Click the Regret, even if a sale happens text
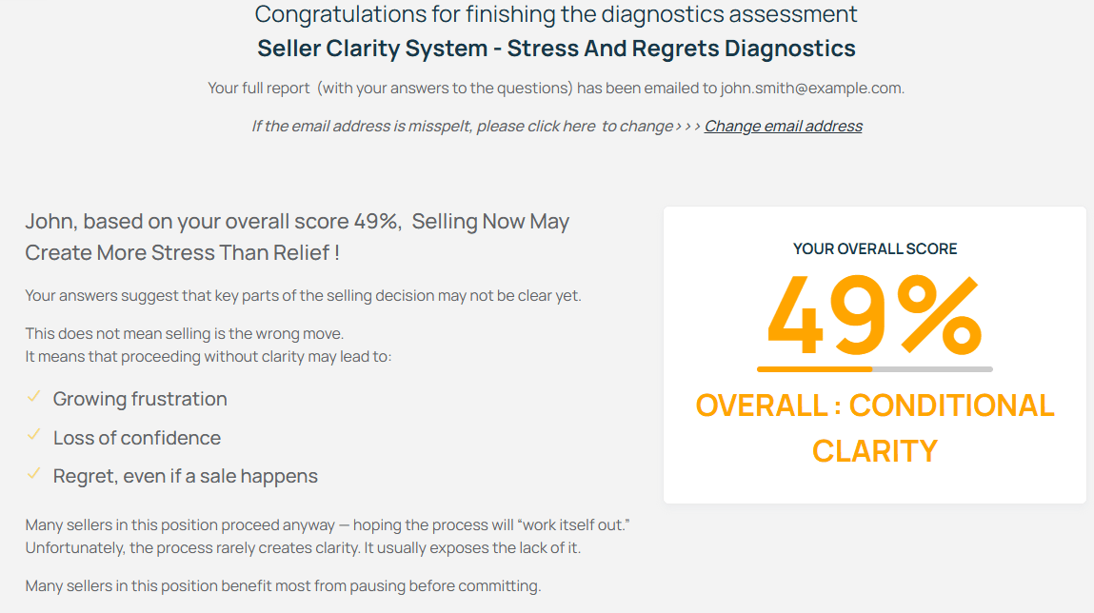1094x613 pixels. (x=185, y=476)
